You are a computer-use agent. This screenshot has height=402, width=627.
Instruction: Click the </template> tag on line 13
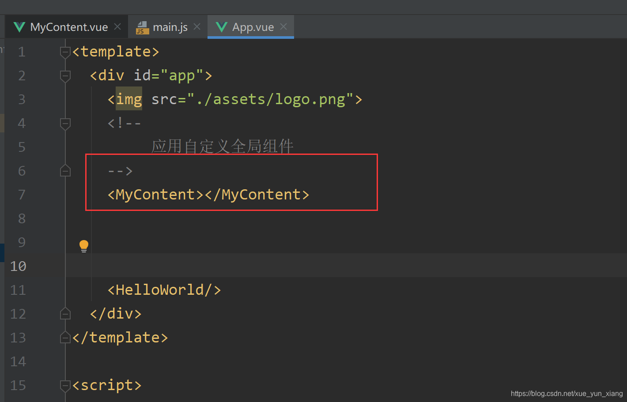120,338
